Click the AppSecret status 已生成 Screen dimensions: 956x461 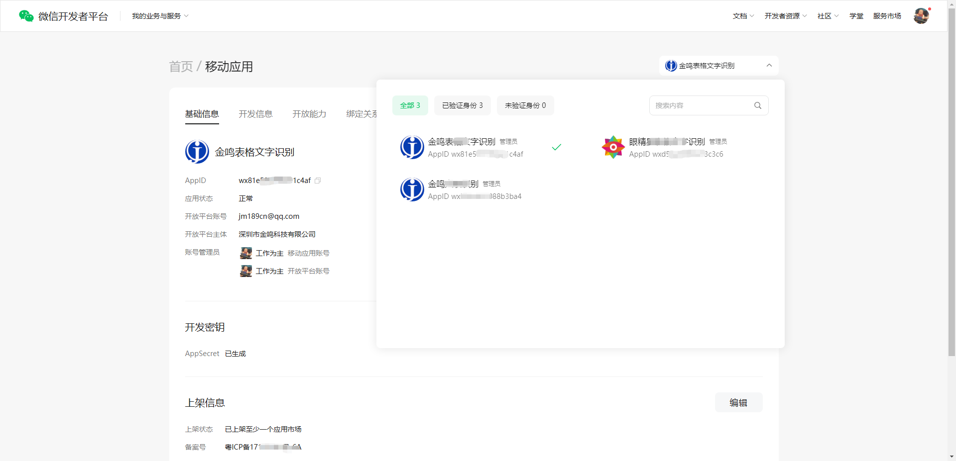236,354
